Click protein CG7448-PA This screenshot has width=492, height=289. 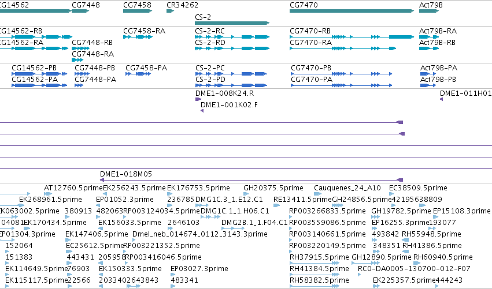click(x=79, y=85)
